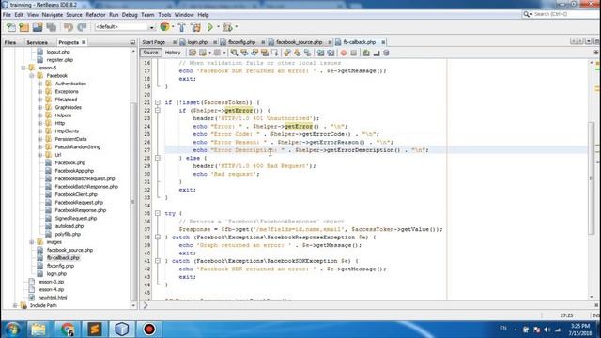Click the Stop Macro Recording square icon
This screenshot has height=338, width=601.
point(354,53)
